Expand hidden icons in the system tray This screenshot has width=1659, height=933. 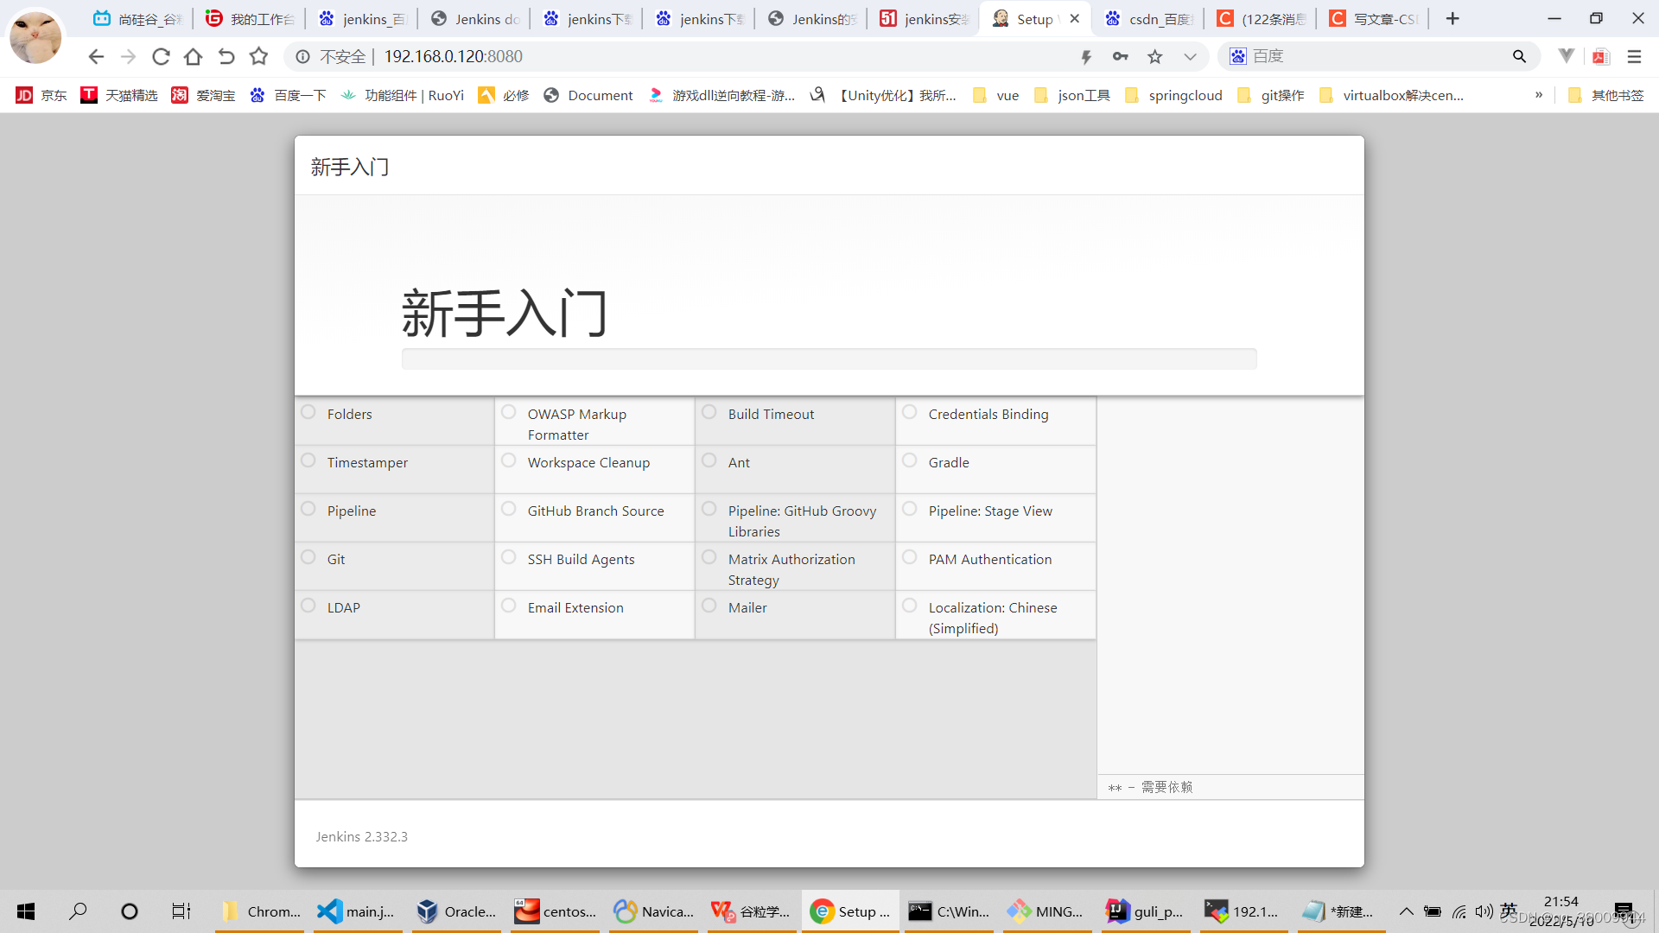click(1406, 911)
